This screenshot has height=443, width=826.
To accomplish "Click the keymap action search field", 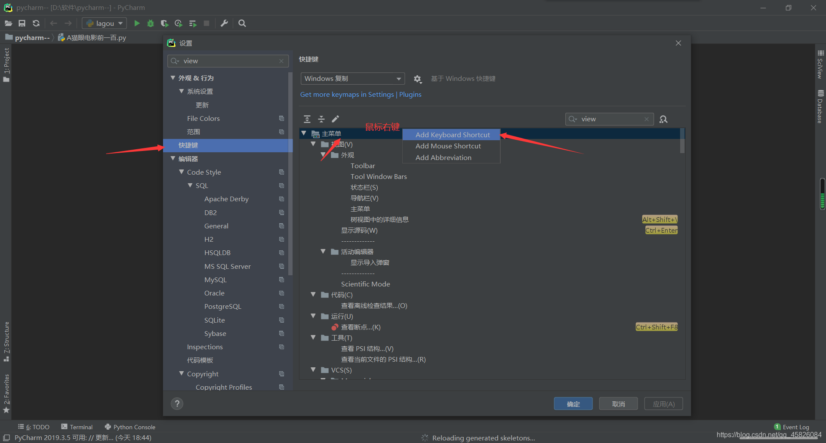I will point(609,119).
